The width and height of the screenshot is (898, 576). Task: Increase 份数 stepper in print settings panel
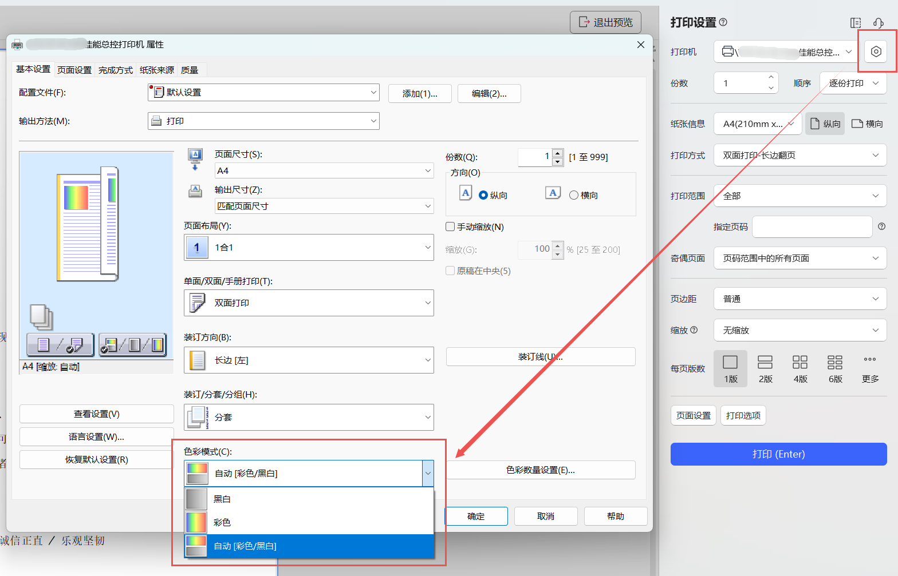click(771, 77)
